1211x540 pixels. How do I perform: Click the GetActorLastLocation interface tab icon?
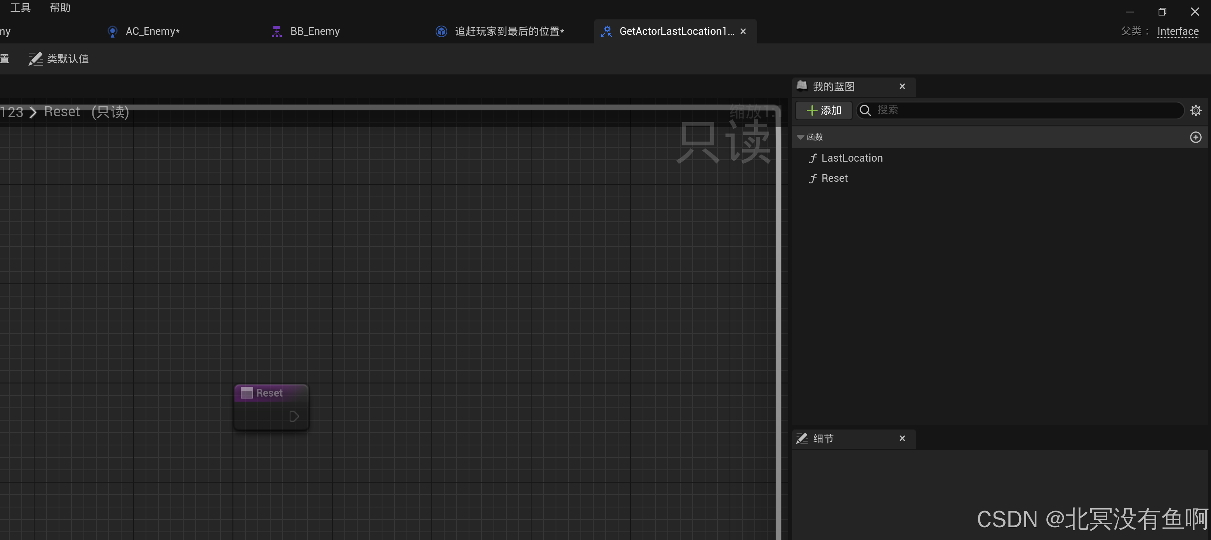[x=606, y=31]
